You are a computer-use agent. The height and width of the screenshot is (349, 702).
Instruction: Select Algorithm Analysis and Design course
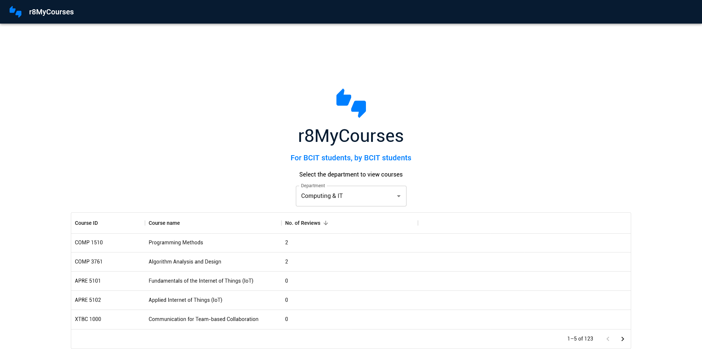point(185,262)
